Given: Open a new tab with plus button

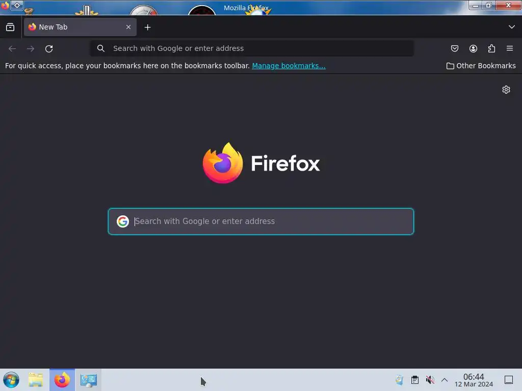Looking at the screenshot, I should tap(147, 27).
